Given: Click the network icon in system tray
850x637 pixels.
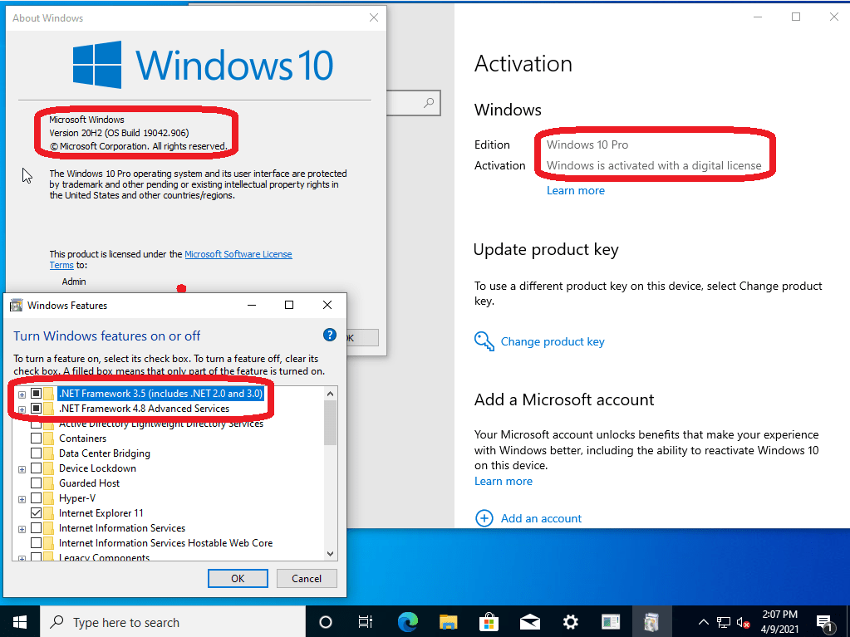Looking at the screenshot, I should tap(724, 622).
